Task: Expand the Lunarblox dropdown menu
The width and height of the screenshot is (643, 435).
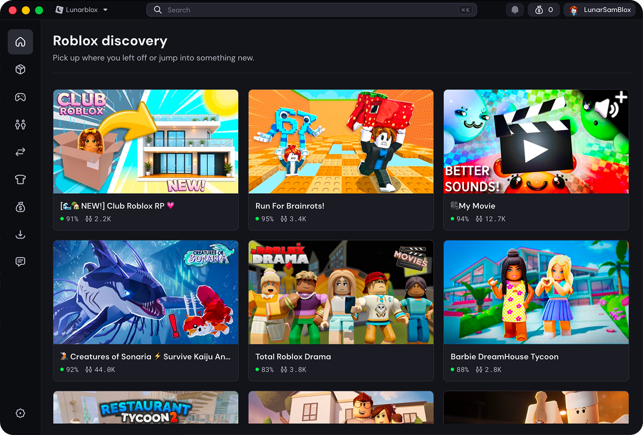Action: point(82,10)
